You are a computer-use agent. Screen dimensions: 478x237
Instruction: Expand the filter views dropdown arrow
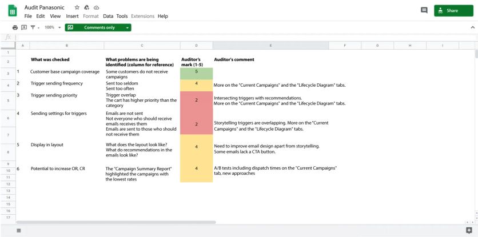(39, 28)
